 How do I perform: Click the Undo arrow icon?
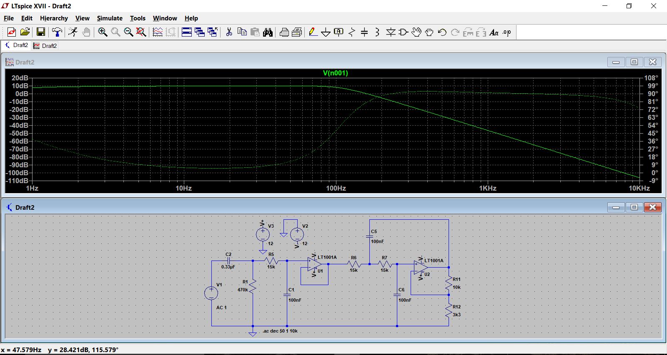point(442,32)
